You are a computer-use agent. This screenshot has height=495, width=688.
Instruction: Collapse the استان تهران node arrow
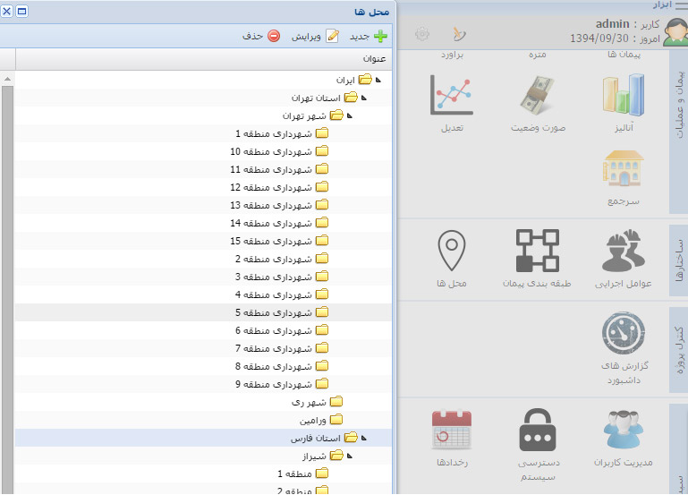[x=364, y=98]
